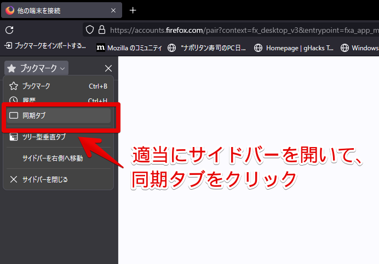Click the Firefox logo on the tab
The height and width of the screenshot is (264, 379).
(x=10, y=10)
